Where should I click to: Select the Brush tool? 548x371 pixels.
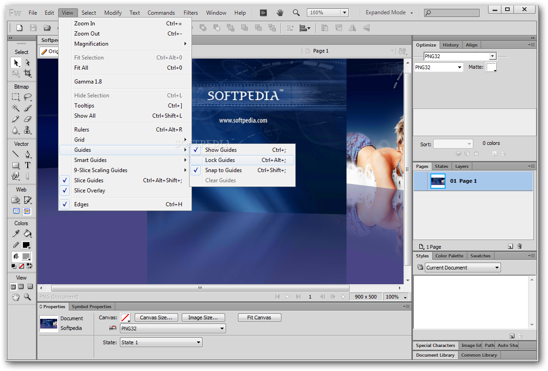pos(28,108)
